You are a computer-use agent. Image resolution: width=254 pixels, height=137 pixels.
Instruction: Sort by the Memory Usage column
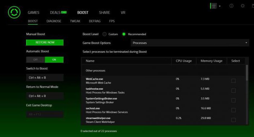pos(212,61)
